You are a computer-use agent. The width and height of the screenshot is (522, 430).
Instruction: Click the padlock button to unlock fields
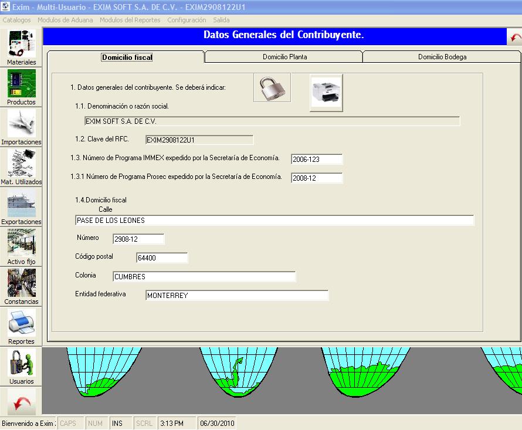click(x=272, y=87)
